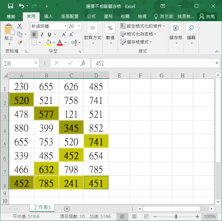Click the Increase Font Size icon

(64, 34)
